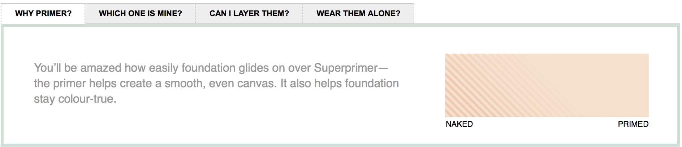The image size is (682, 147).
Task: Click the first "foundation" word in line one
Action: (208, 68)
